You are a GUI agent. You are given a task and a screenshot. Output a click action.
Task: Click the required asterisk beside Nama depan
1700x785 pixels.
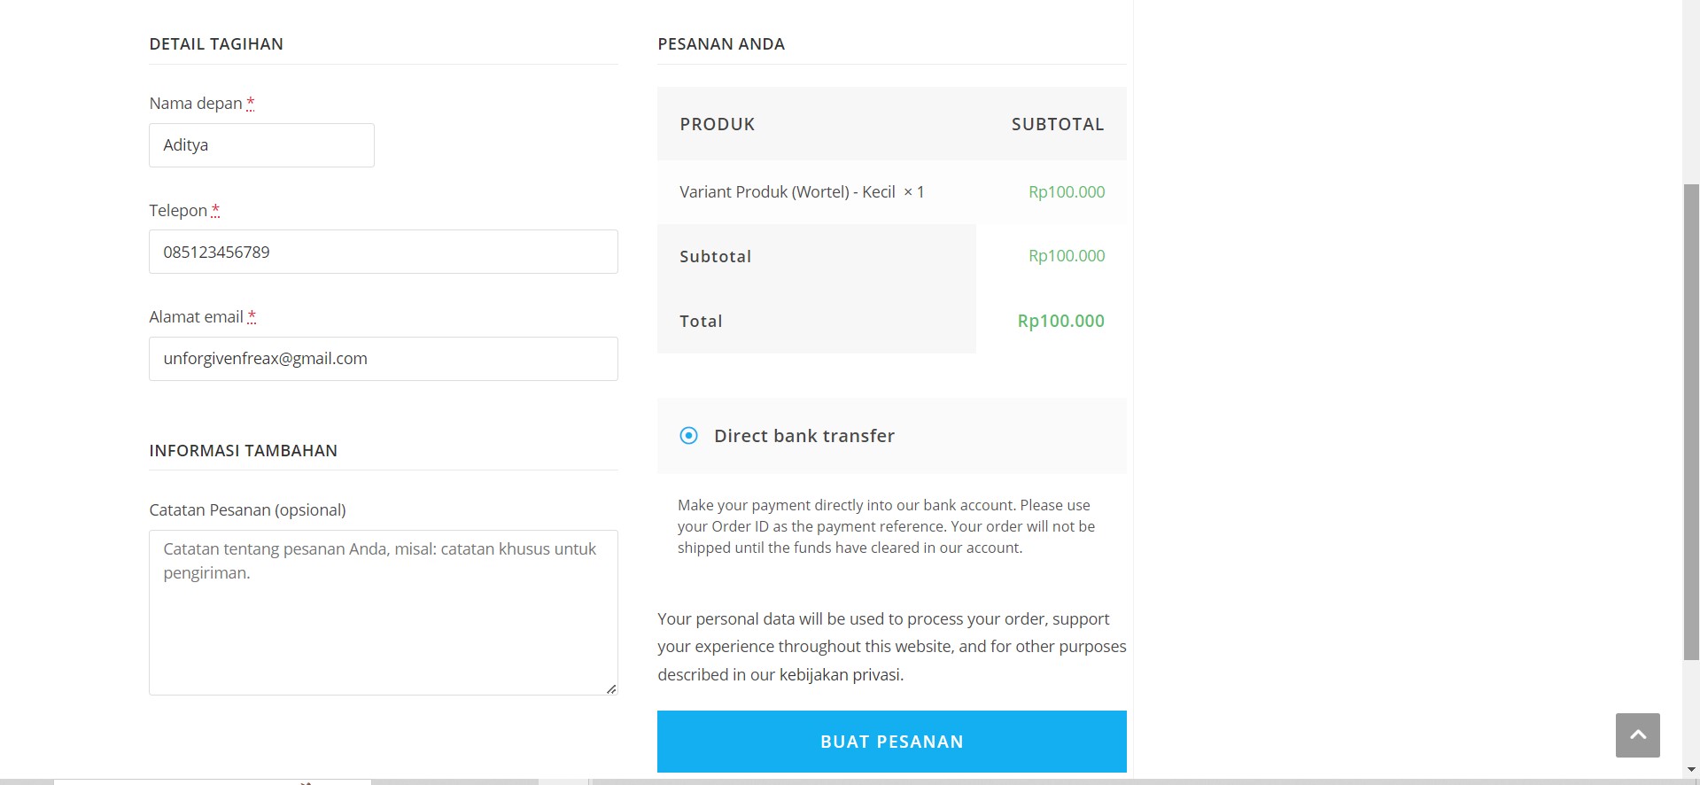251,103
